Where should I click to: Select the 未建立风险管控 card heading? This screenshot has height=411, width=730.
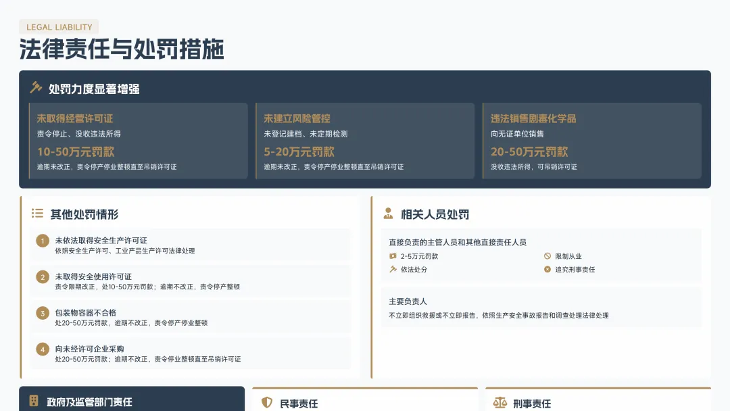pos(297,118)
